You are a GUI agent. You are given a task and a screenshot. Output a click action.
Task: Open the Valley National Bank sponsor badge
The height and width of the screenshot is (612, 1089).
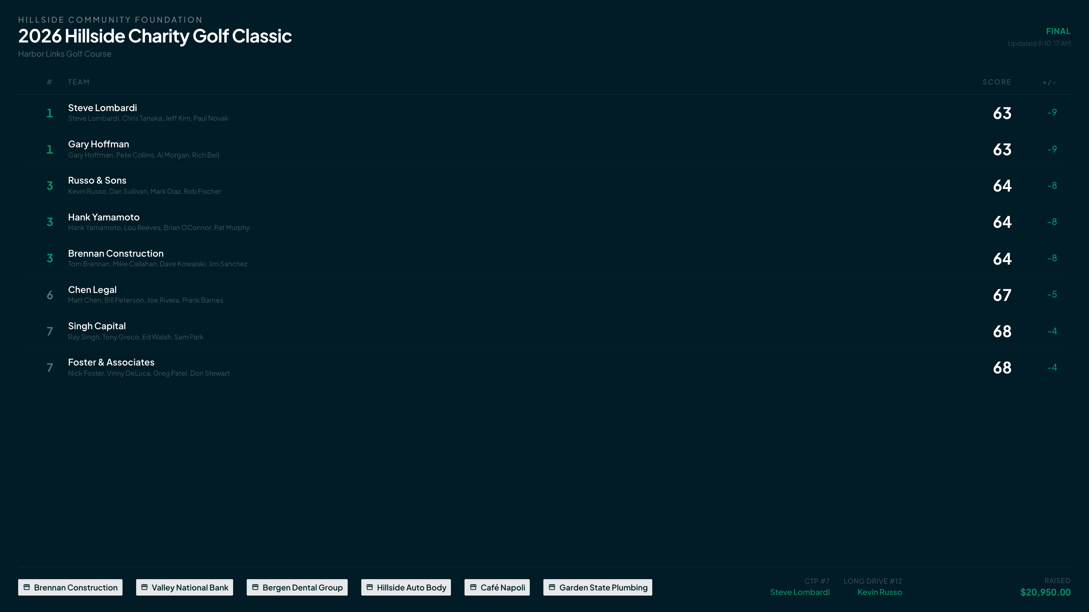tap(184, 588)
